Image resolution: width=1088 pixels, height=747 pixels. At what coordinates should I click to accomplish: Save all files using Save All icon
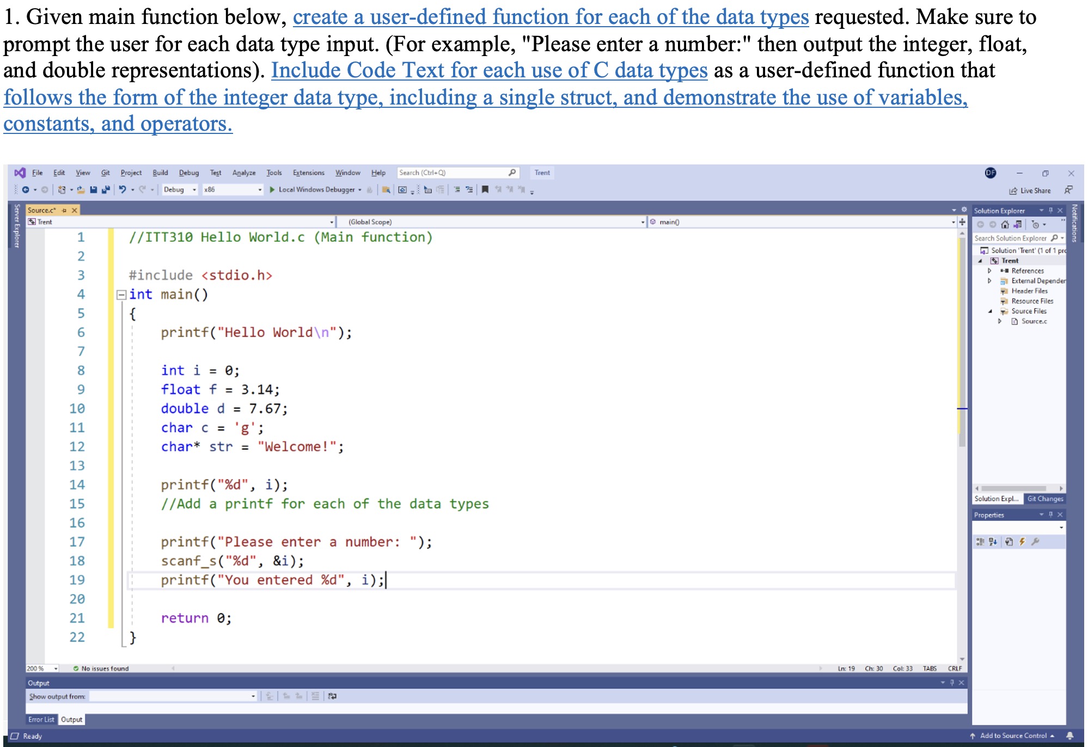pyautogui.click(x=105, y=190)
